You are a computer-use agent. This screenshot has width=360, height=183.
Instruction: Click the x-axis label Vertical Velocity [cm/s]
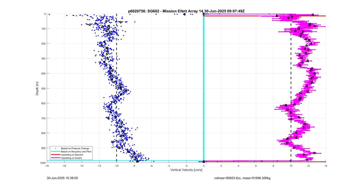(186, 170)
